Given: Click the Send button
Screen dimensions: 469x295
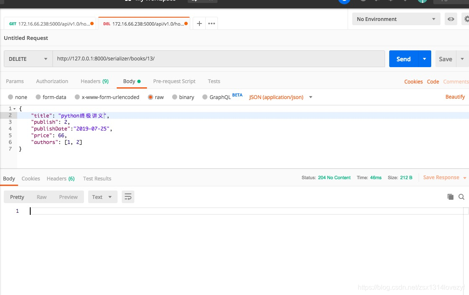Looking at the screenshot, I should click(x=403, y=59).
